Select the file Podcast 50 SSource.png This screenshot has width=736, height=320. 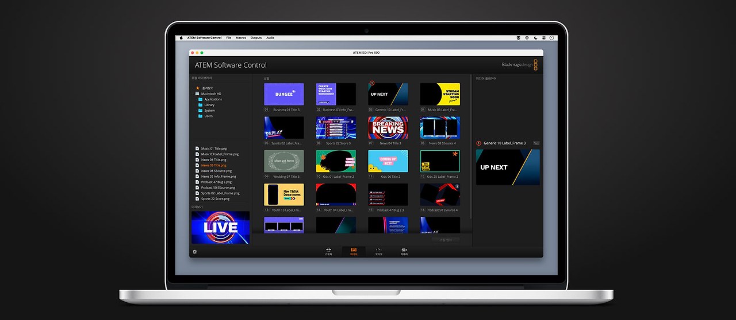215,188
